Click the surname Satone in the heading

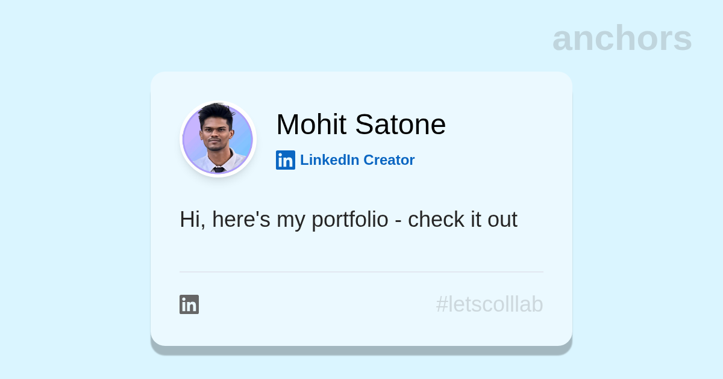[400, 125]
